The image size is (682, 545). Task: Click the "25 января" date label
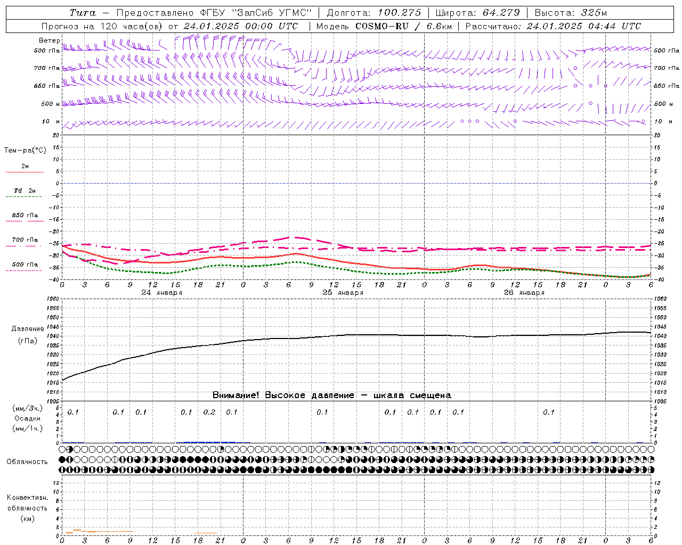[x=343, y=293]
